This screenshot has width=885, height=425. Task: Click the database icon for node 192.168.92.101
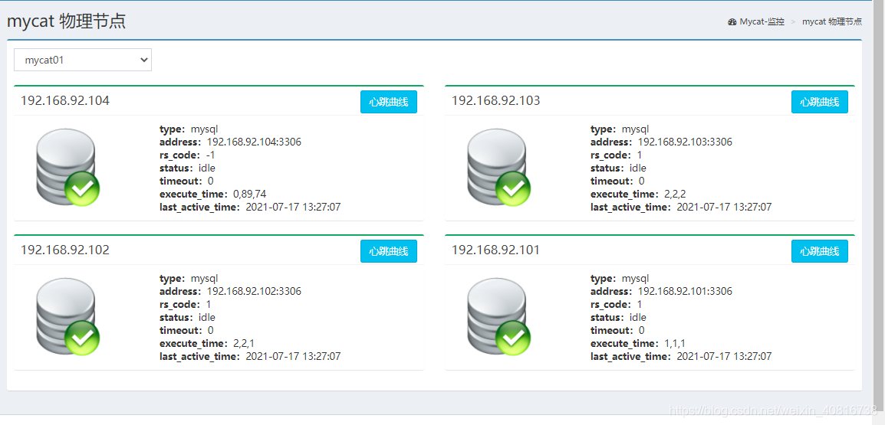coord(499,316)
